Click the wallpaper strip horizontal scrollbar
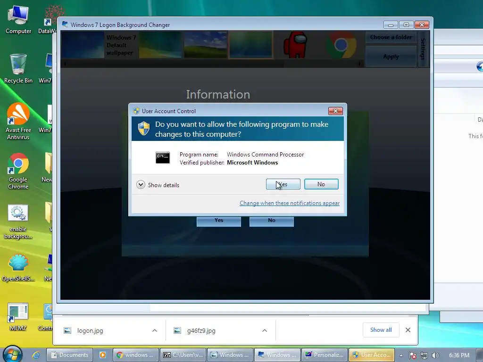 (x=212, y=64)
